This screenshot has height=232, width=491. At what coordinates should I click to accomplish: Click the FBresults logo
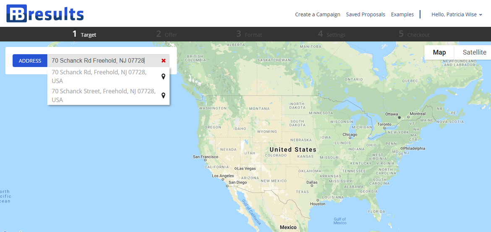coord(45,13)
